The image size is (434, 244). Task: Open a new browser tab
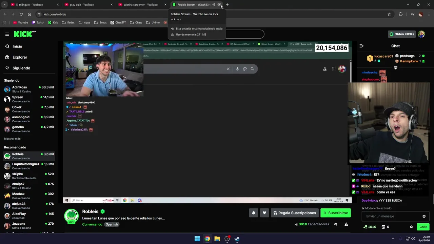(x=227, y=5)
